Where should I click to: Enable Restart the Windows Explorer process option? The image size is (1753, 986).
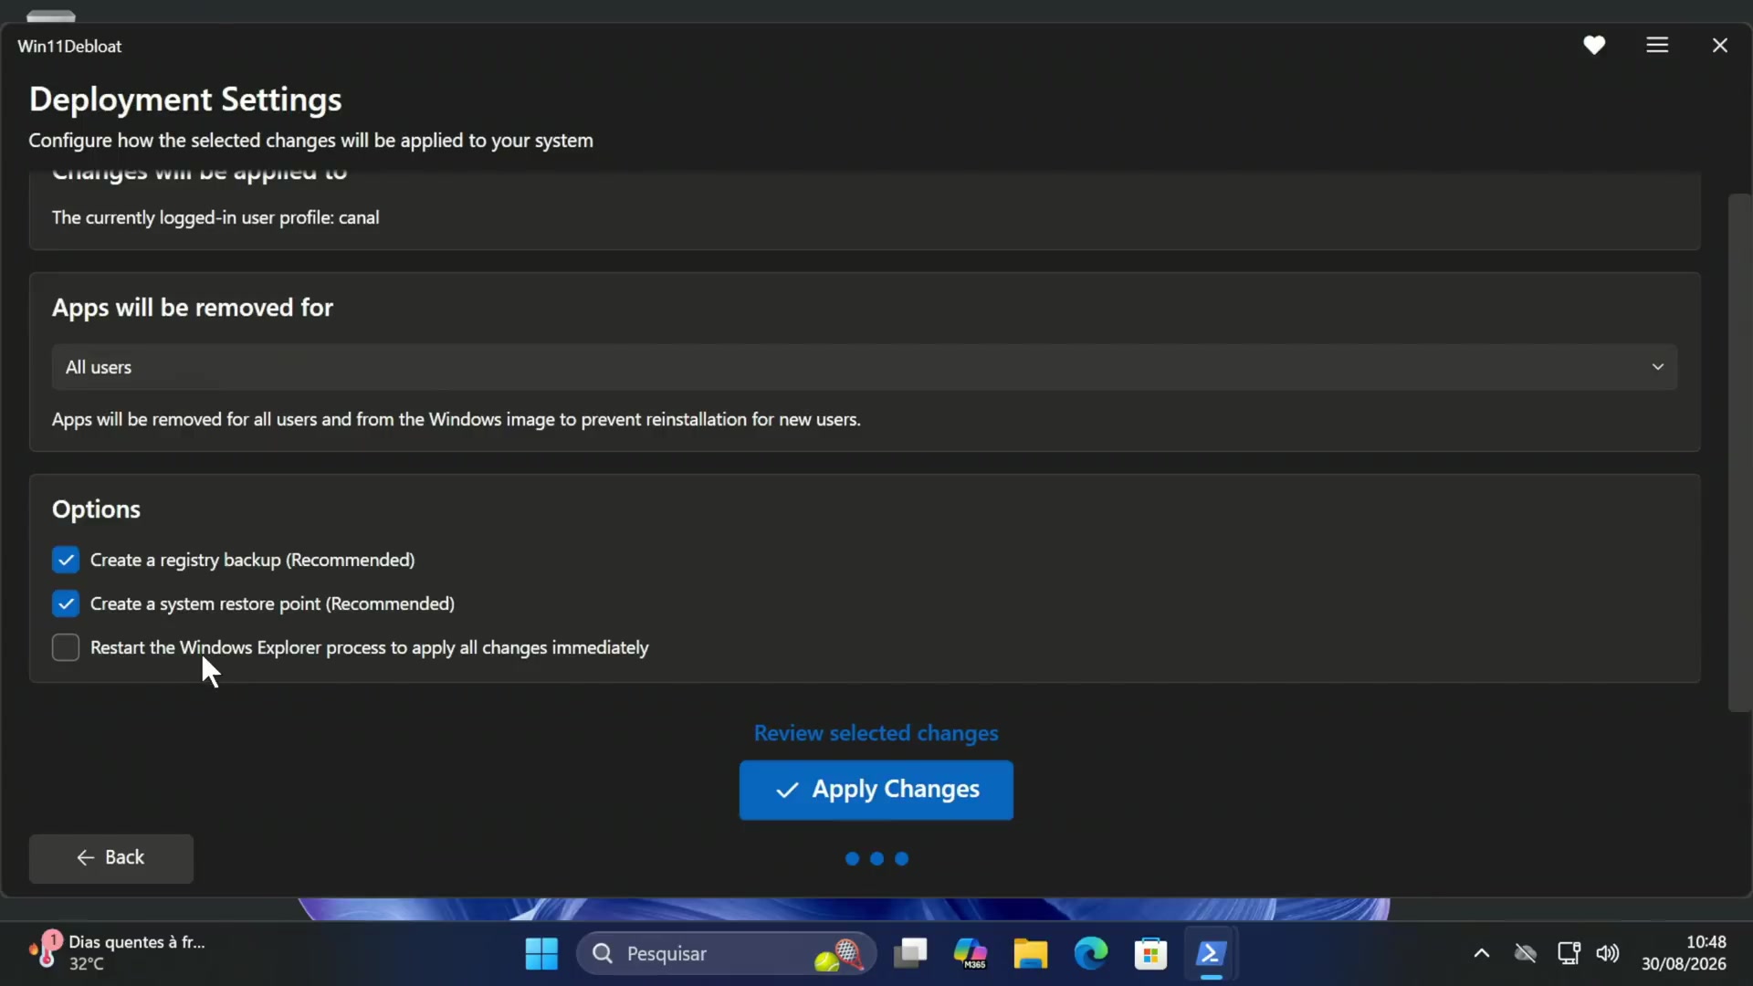(66, 647)
